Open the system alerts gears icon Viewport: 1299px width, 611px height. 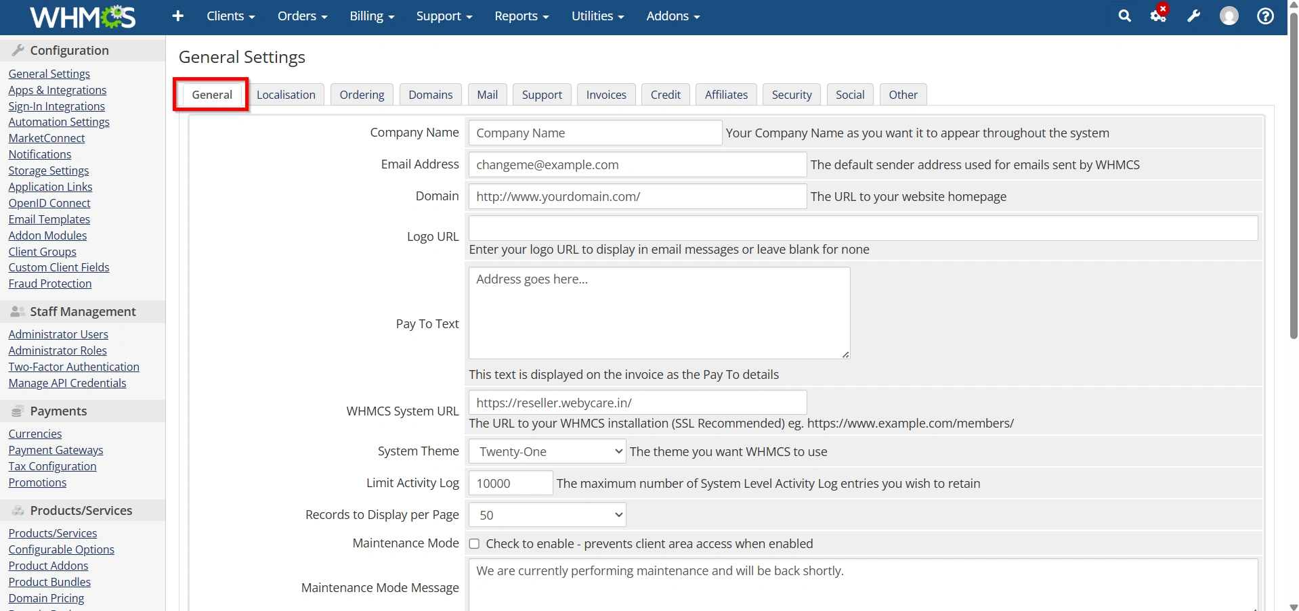click(x=1159, y=15)
